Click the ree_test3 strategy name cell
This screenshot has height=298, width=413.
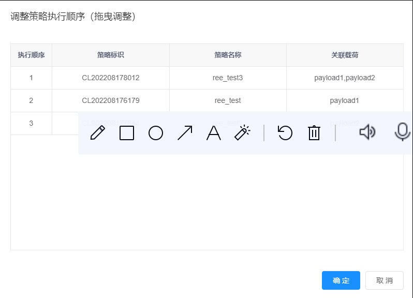pos(228,78)
